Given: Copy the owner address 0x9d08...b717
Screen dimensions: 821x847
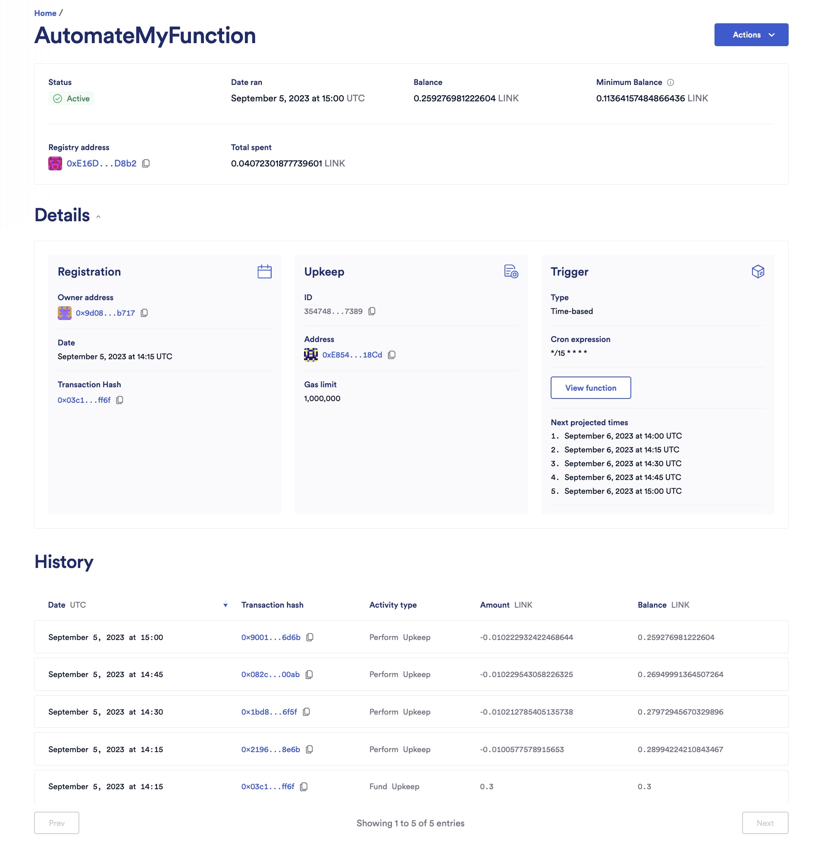Looking at the screenshot, I should pos(144,313).
